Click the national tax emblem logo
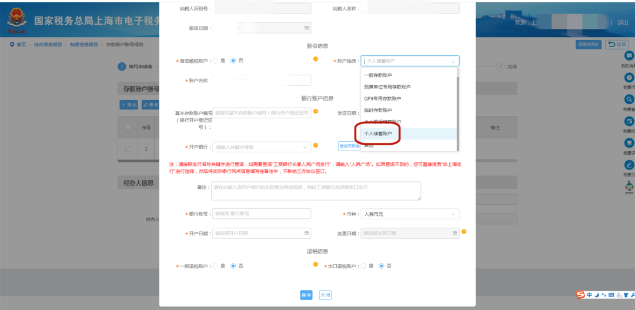The image size is (635, 310). [x=16, y=18]
